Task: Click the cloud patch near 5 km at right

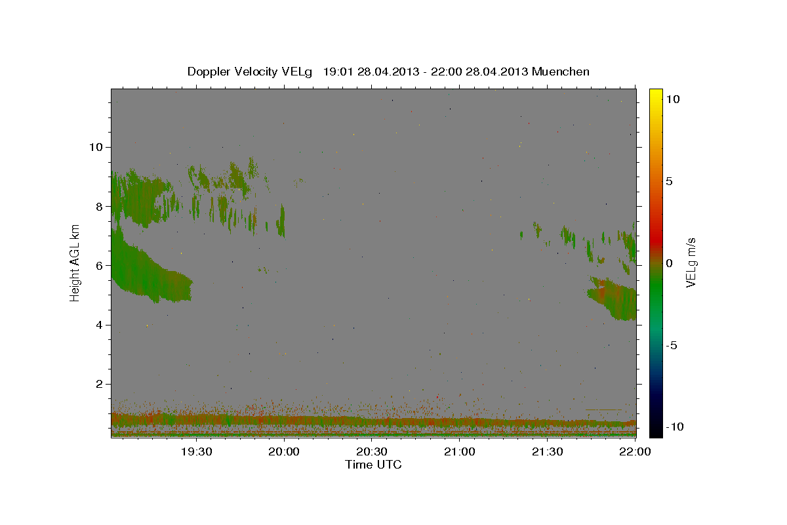Action: click(613, 298)
